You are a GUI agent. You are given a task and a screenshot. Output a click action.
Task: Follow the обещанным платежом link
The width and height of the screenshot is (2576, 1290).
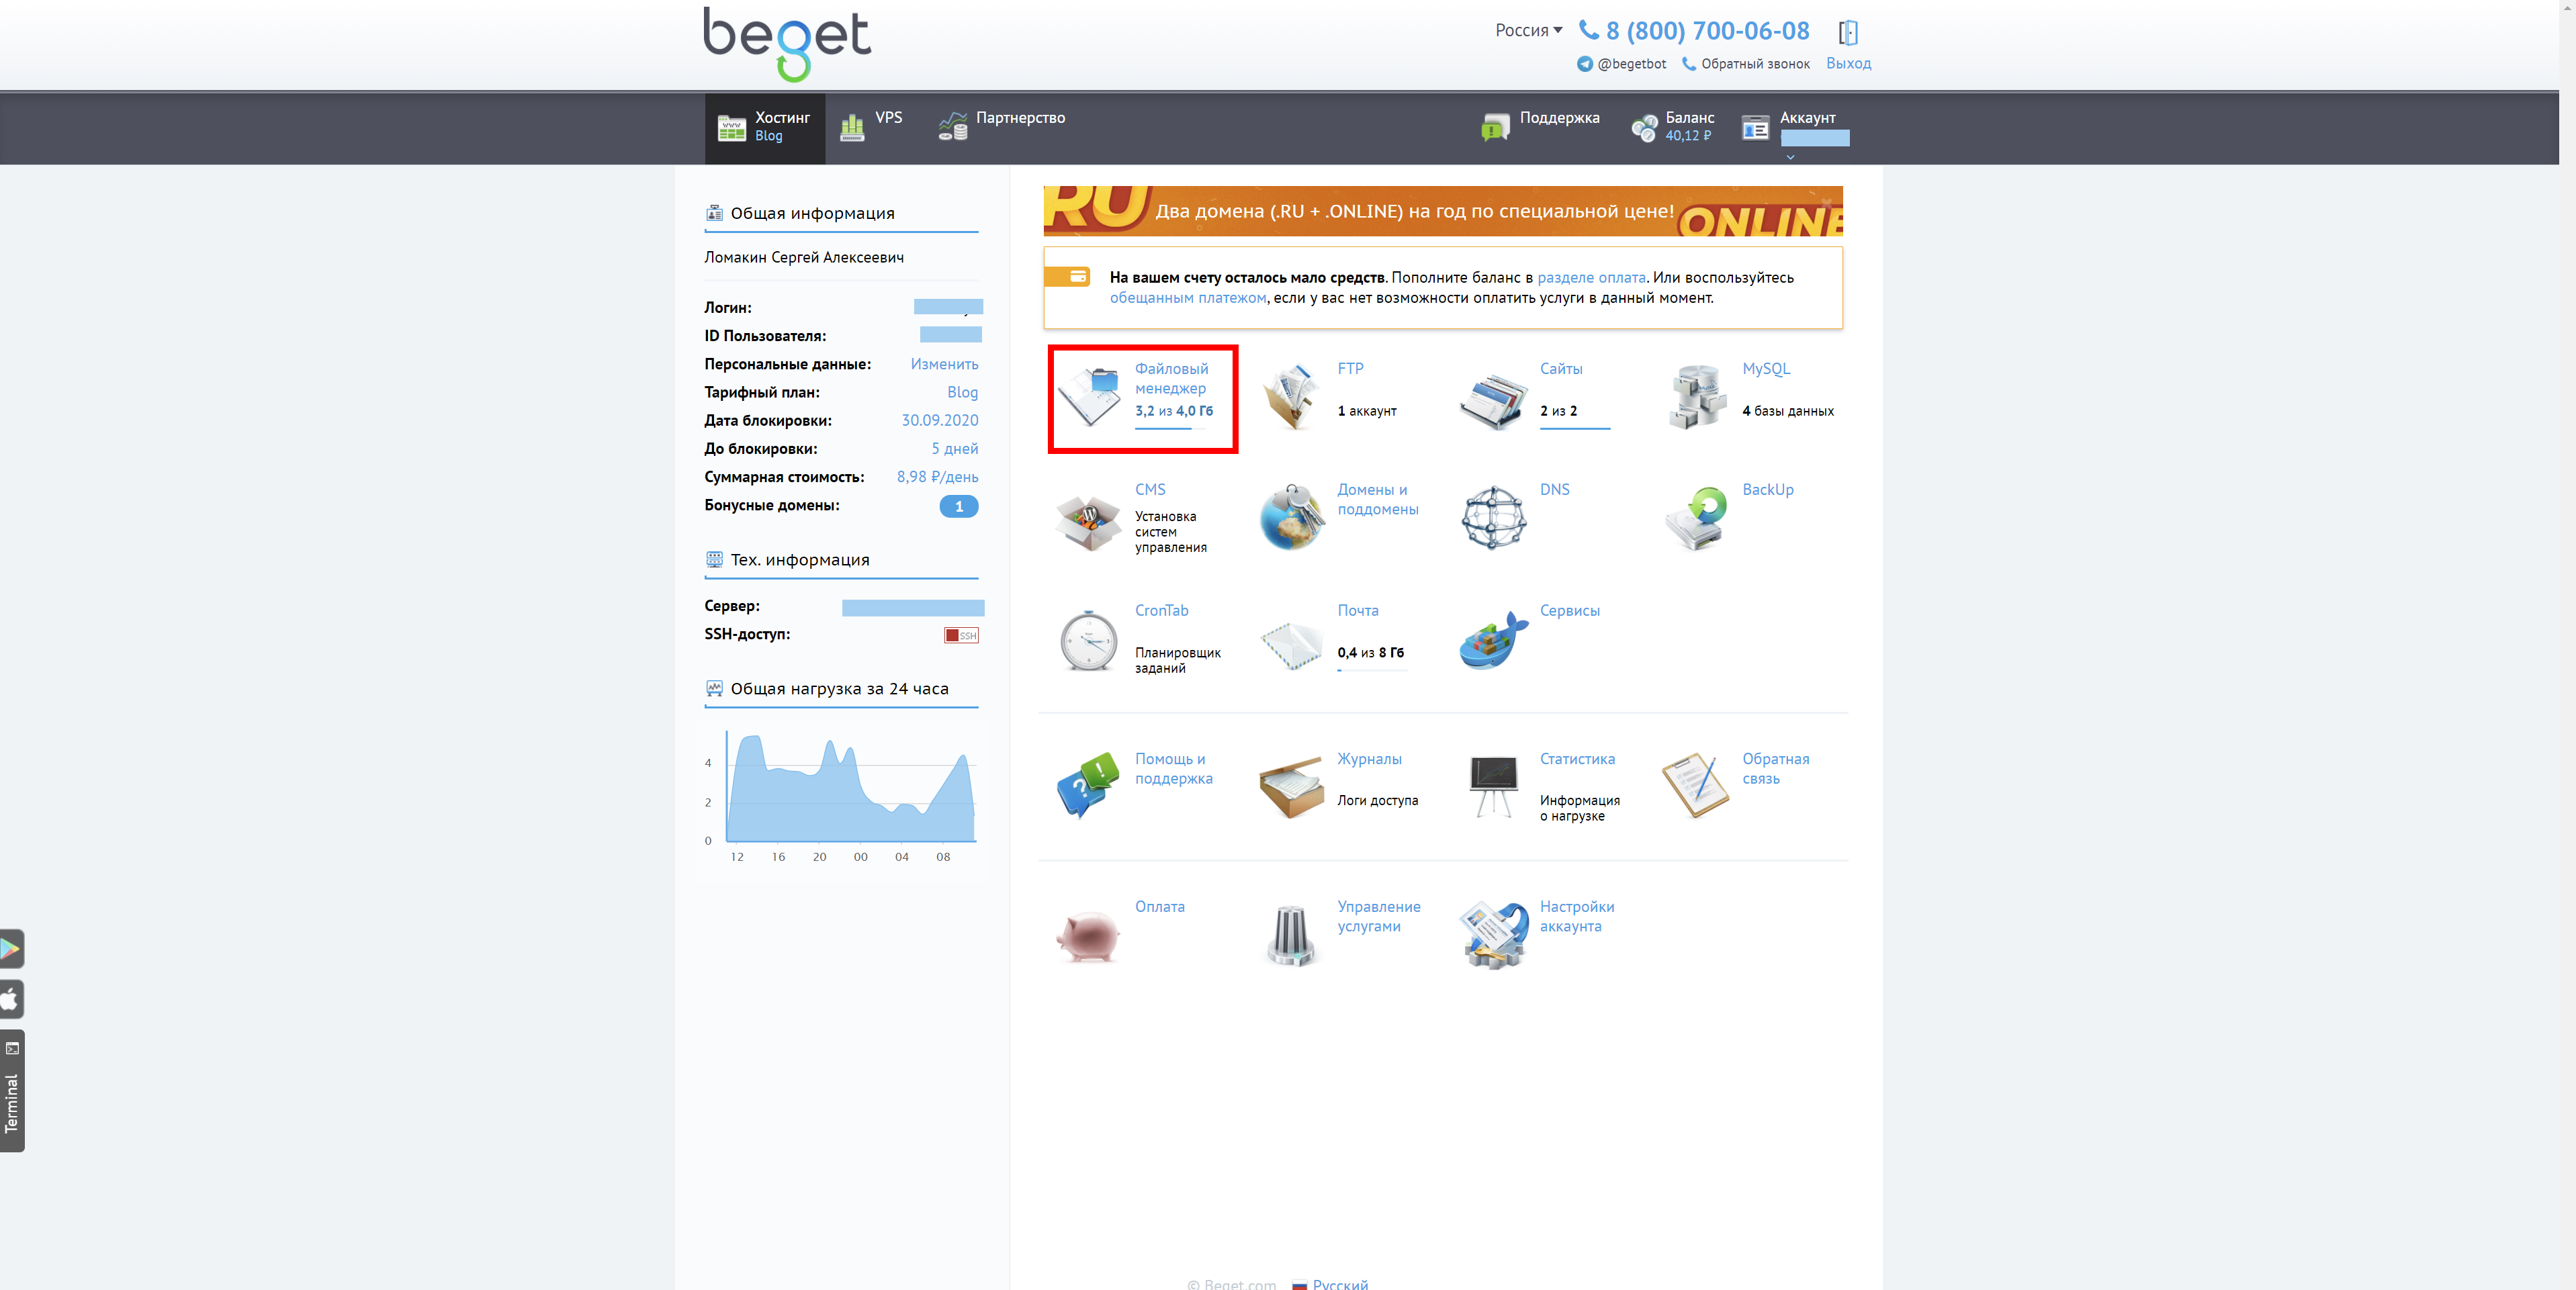1188,298
